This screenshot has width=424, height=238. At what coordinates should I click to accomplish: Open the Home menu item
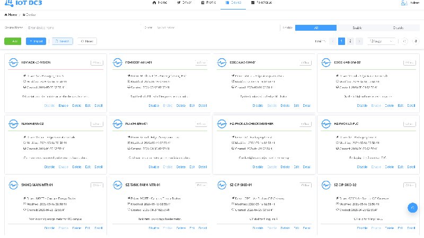(x=160, y=3)
